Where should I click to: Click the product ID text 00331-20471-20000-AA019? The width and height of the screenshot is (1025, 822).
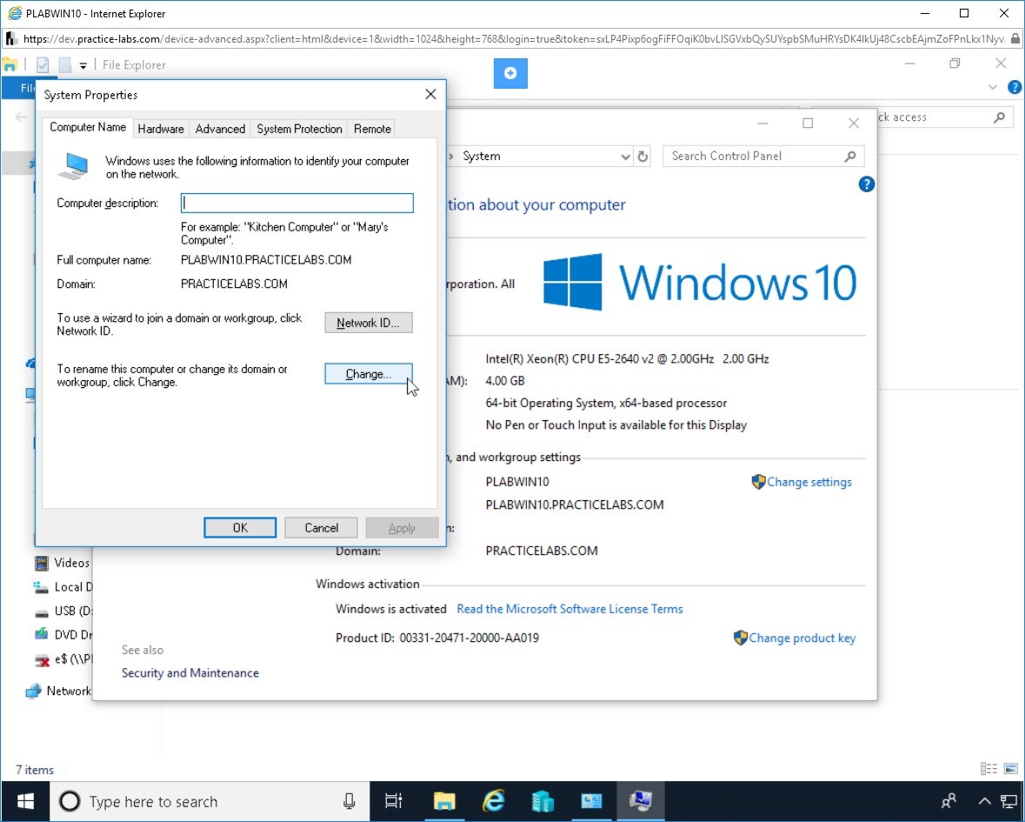pyautogui.click(x=469, y=638)
